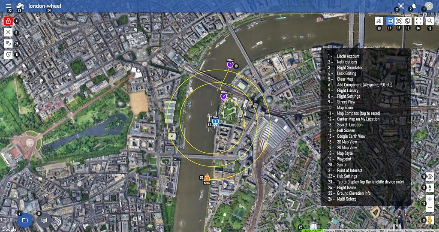Viewport: 439px width, 232px height.
Task: Open the Litchi Account avatar
Action: 429,6
